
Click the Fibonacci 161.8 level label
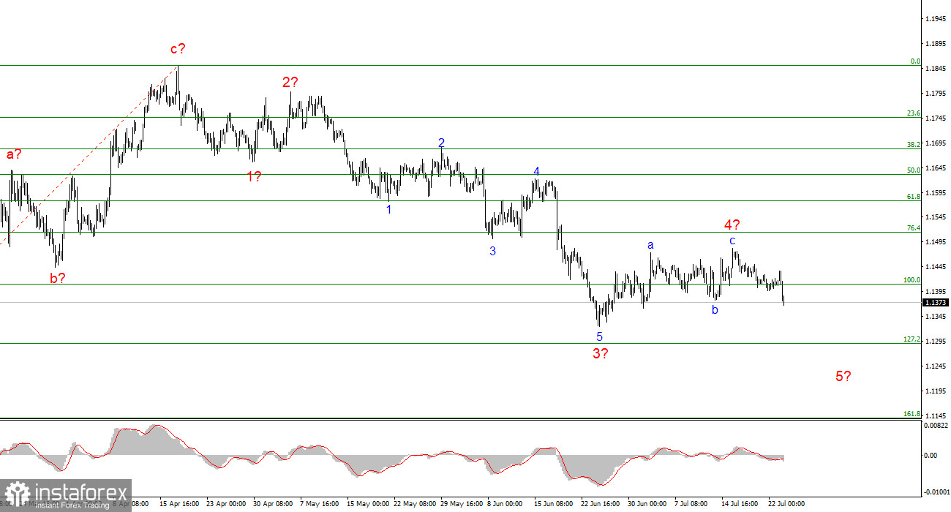[912, 413]
